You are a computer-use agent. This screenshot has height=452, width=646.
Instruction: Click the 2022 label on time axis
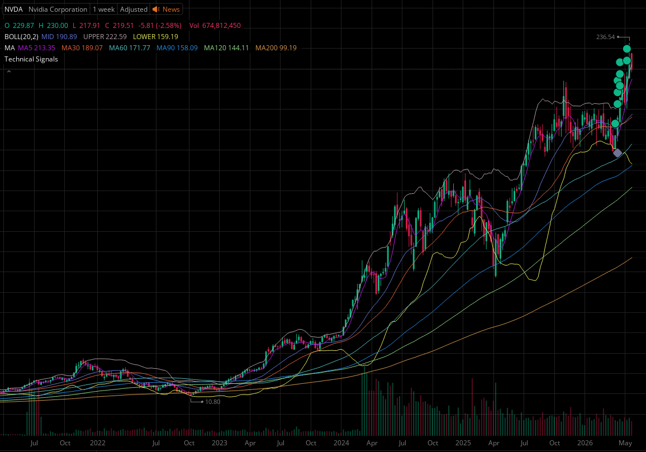pyautogui.click(x=98, y=443)
